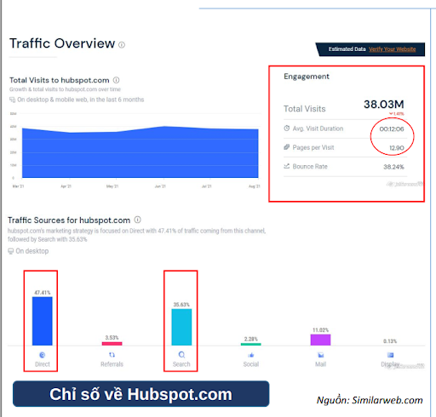436x417 pixels.
Task: Click pages icon for Pages per Visit
Action: tap(287, 147)
